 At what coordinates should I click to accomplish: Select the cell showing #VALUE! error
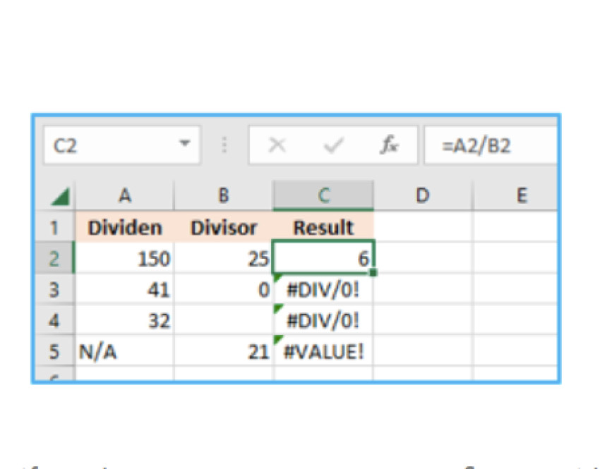tap(325, 351)
